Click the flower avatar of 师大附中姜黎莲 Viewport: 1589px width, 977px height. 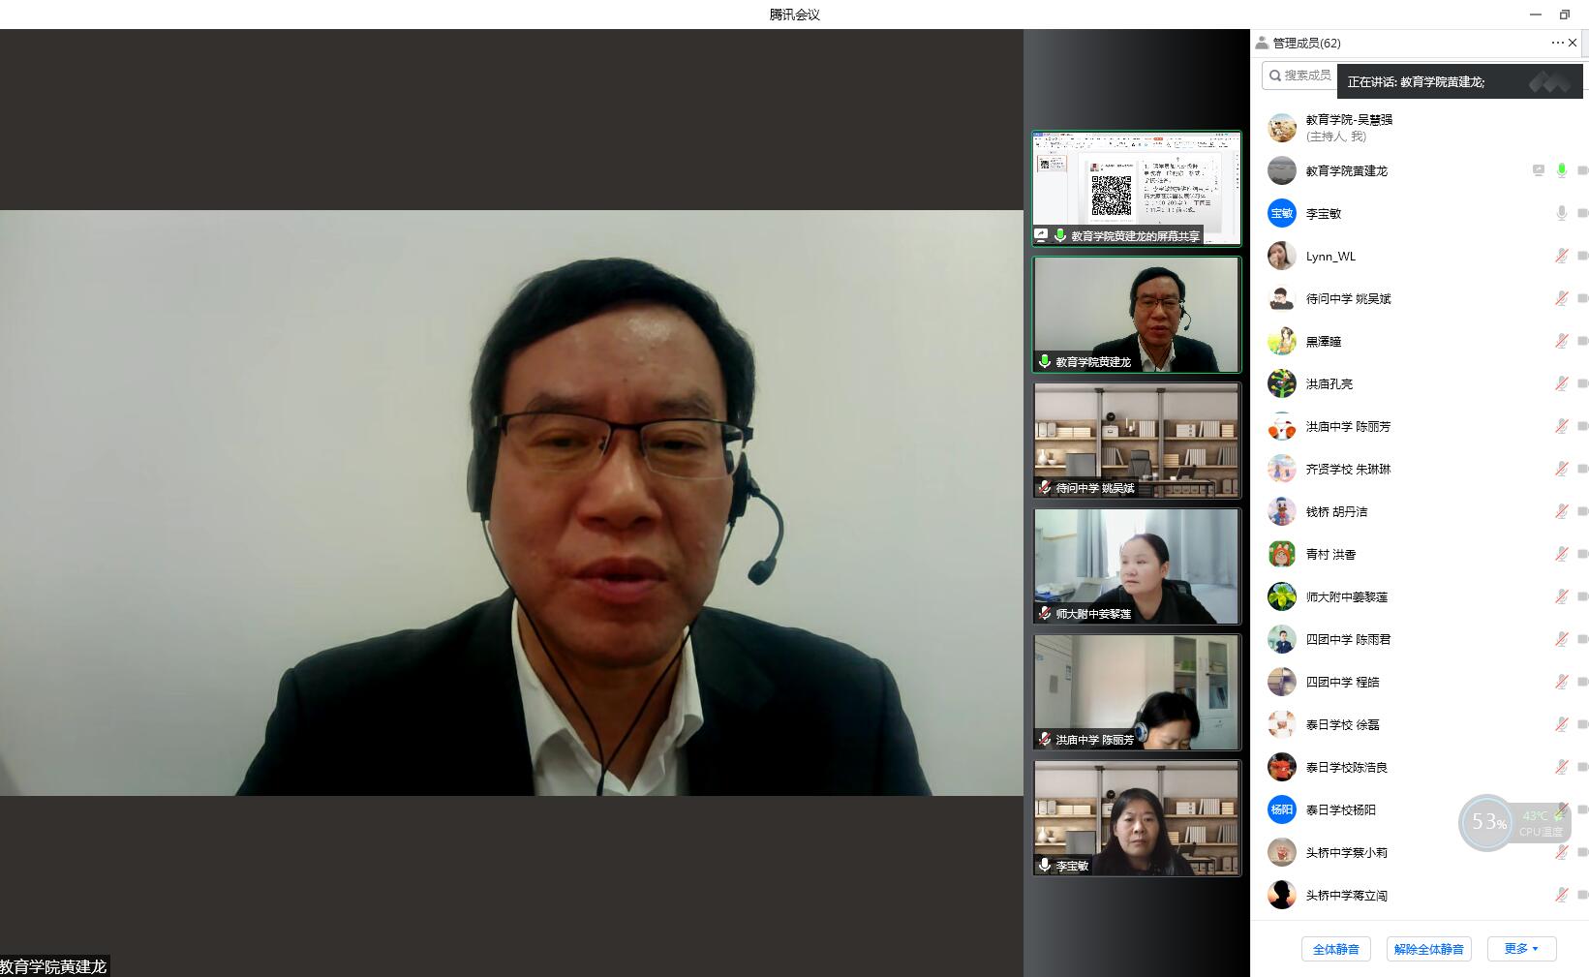tap(1282, 596)
